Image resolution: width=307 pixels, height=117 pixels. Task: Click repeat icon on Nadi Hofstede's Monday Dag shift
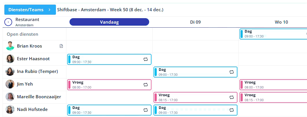145,110
